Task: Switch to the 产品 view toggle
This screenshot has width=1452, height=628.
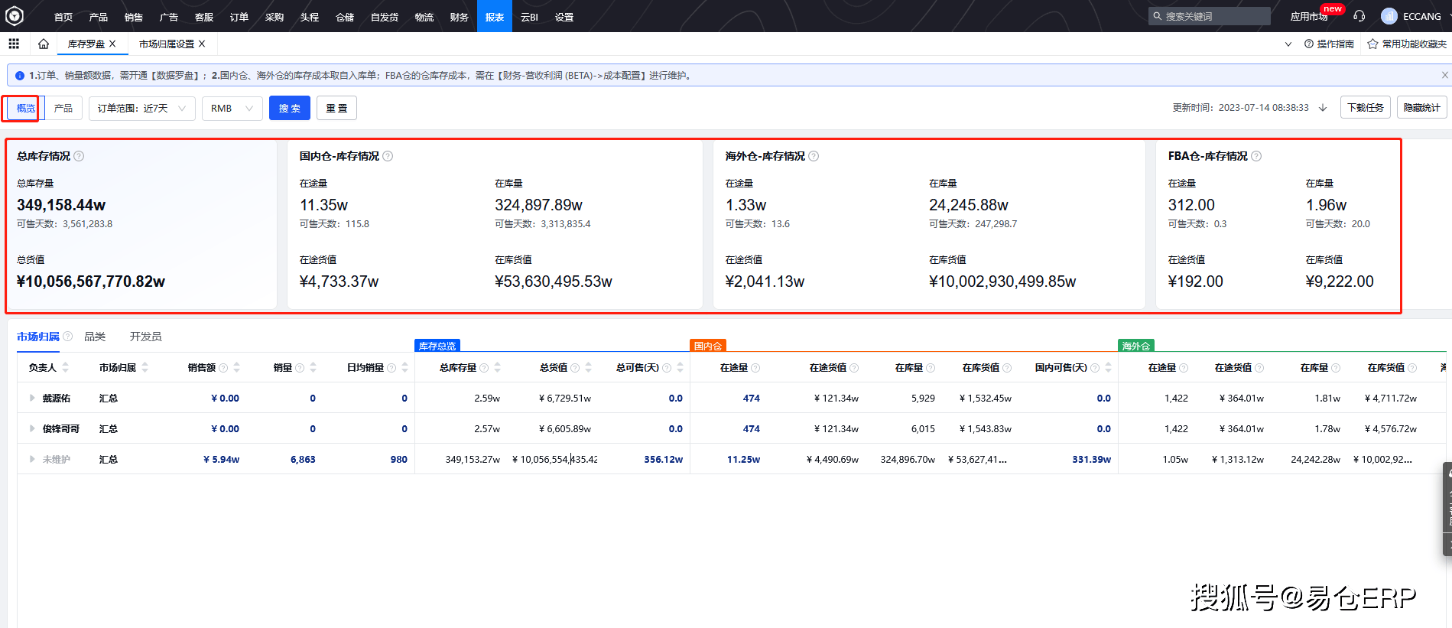Action: 63,108
